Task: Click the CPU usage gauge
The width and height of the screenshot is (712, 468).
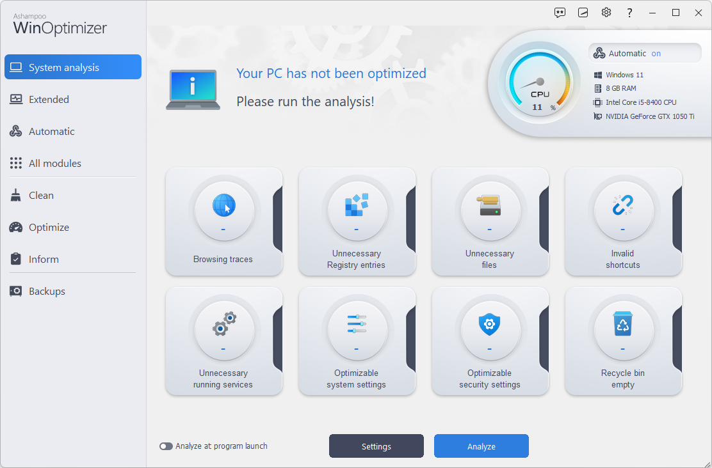Action: click(x=540, y=84)
